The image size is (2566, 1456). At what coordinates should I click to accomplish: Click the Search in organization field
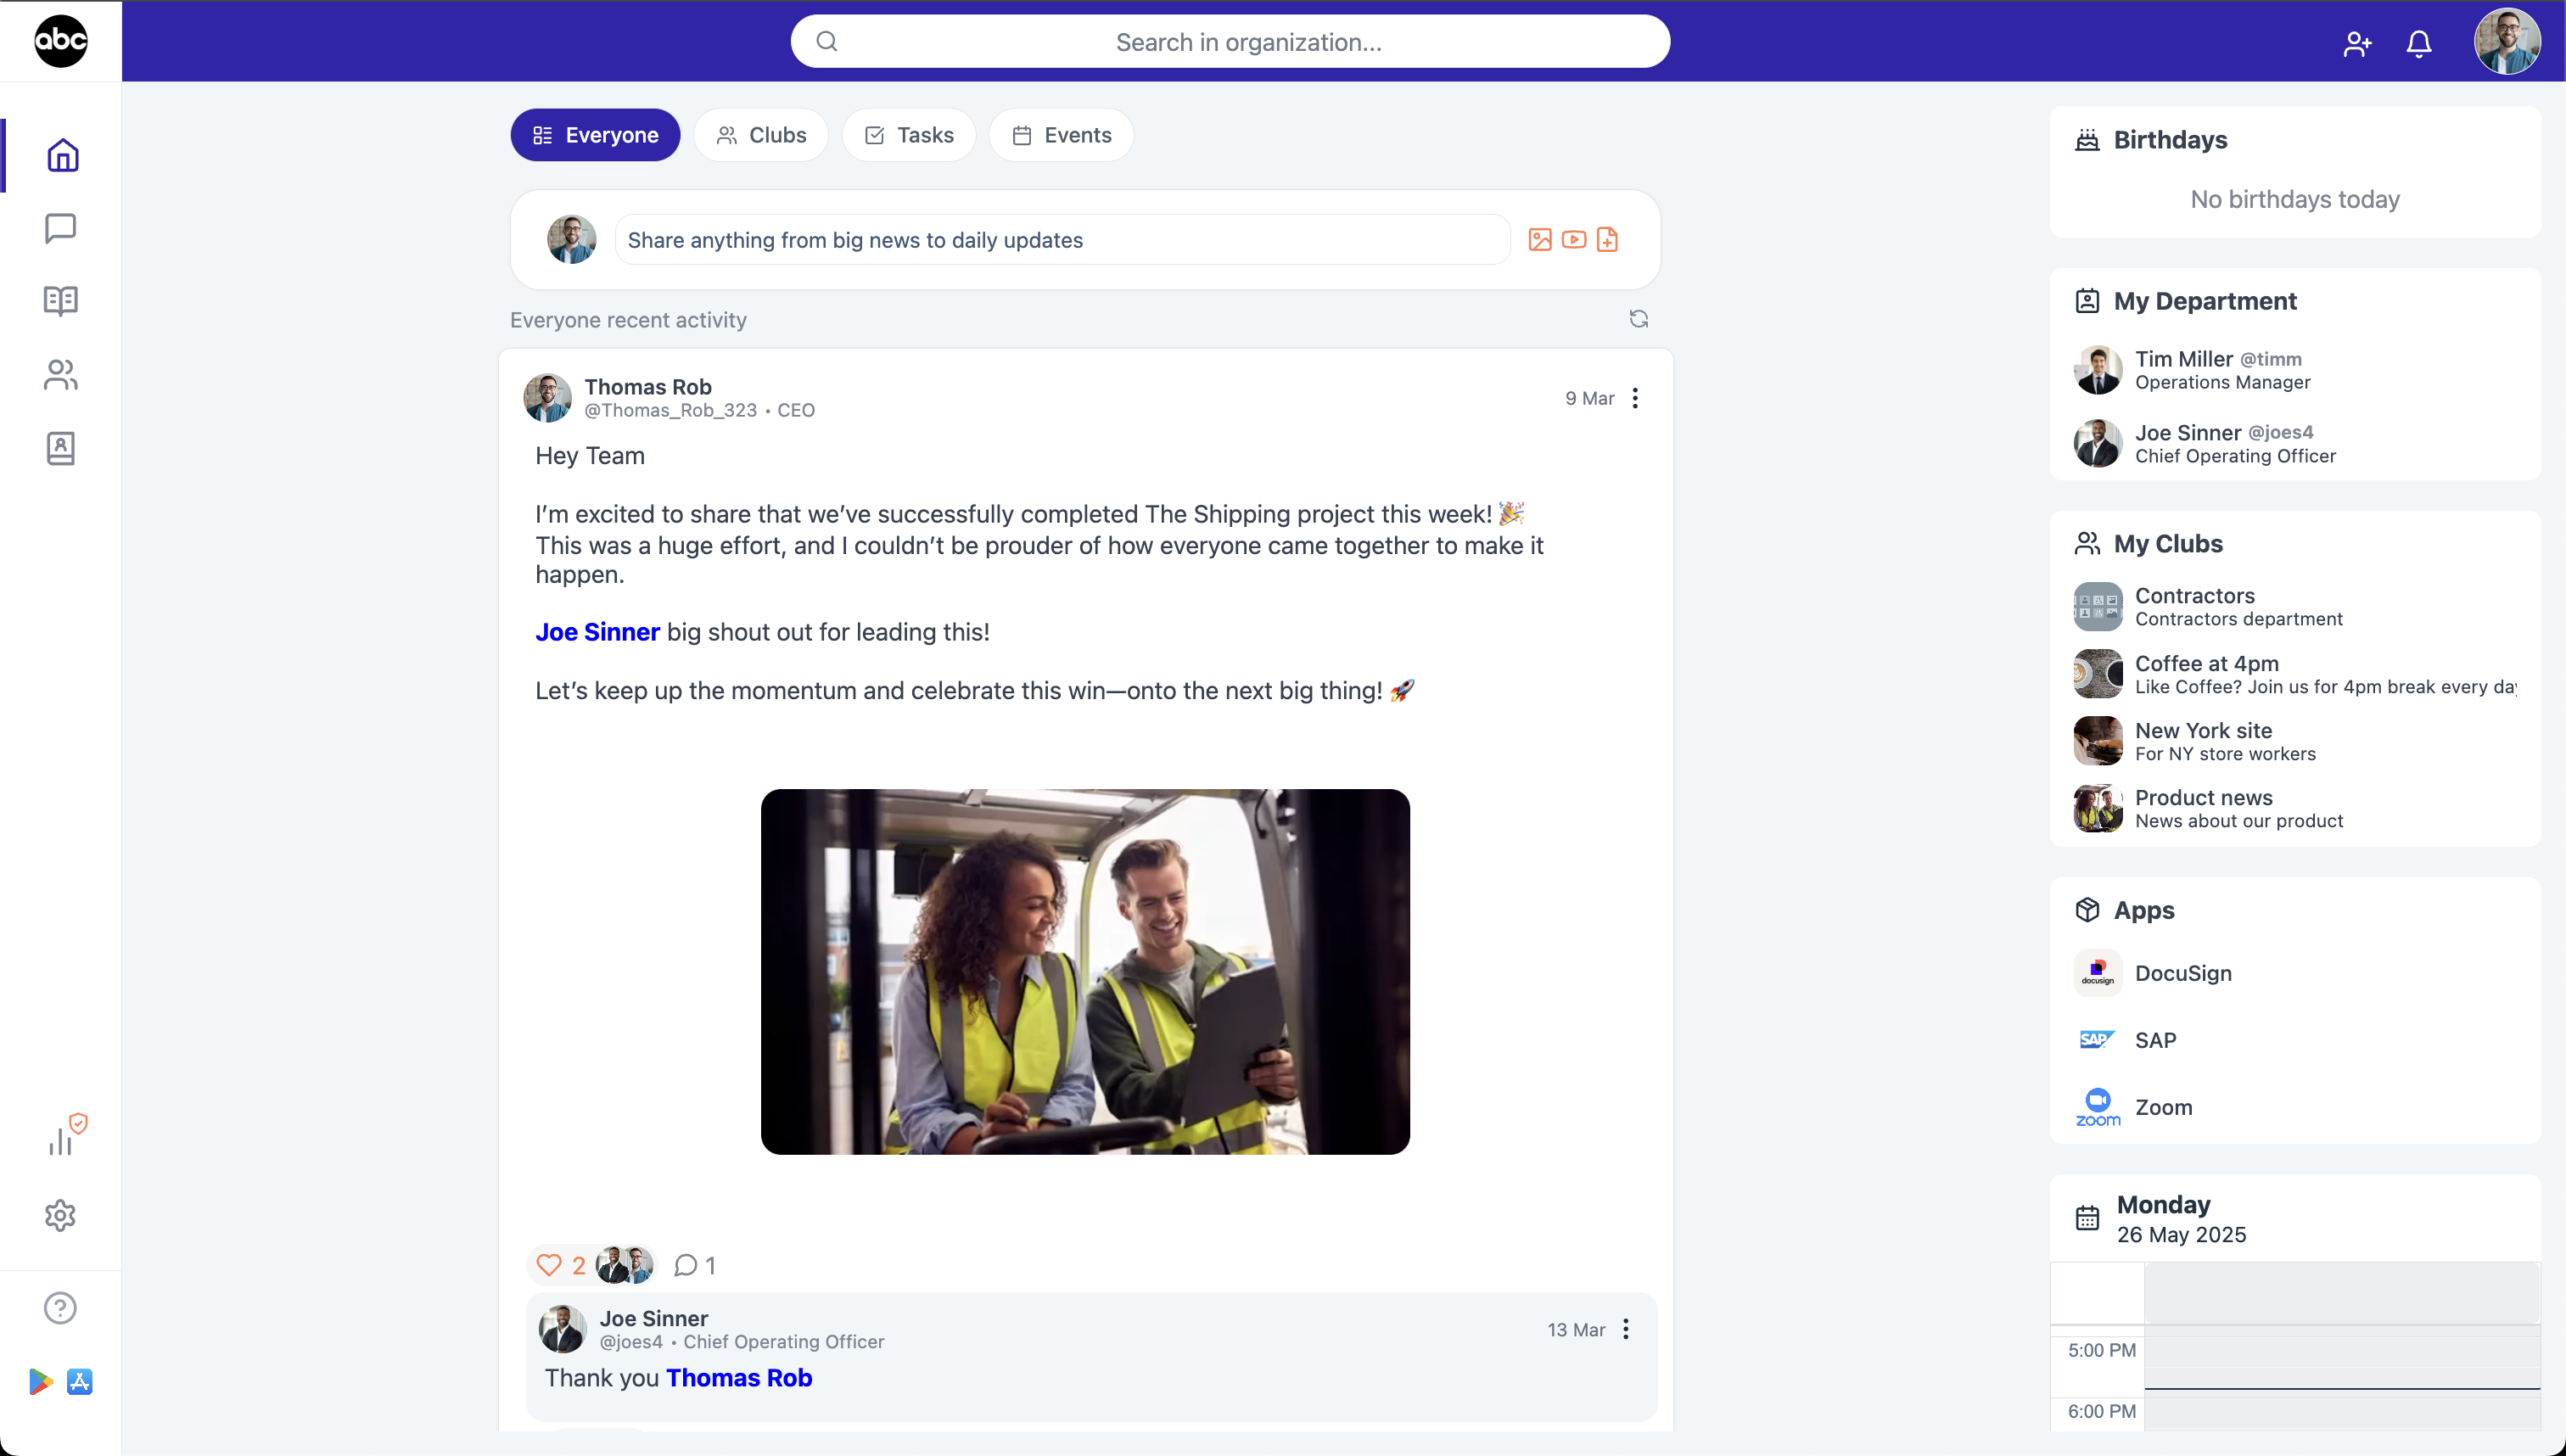pos(1230,42)
